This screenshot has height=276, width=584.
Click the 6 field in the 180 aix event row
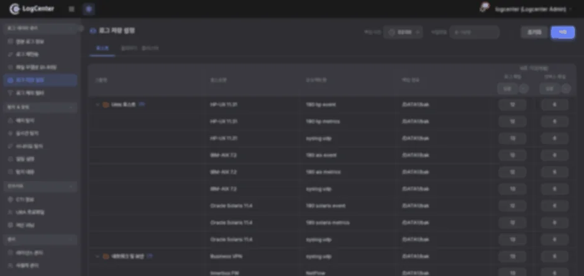point(555,155)
